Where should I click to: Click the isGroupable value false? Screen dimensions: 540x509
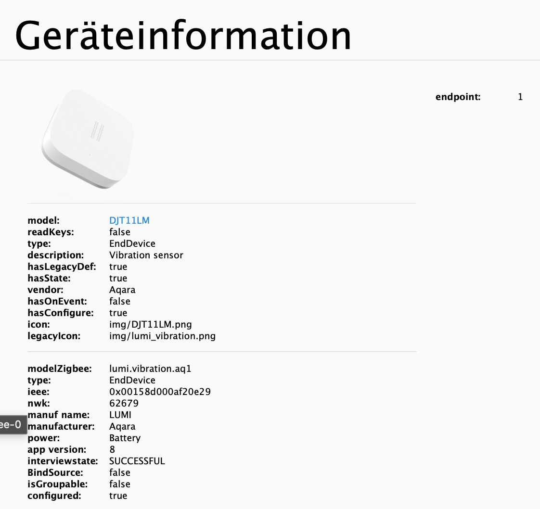(x=119, y=484)
